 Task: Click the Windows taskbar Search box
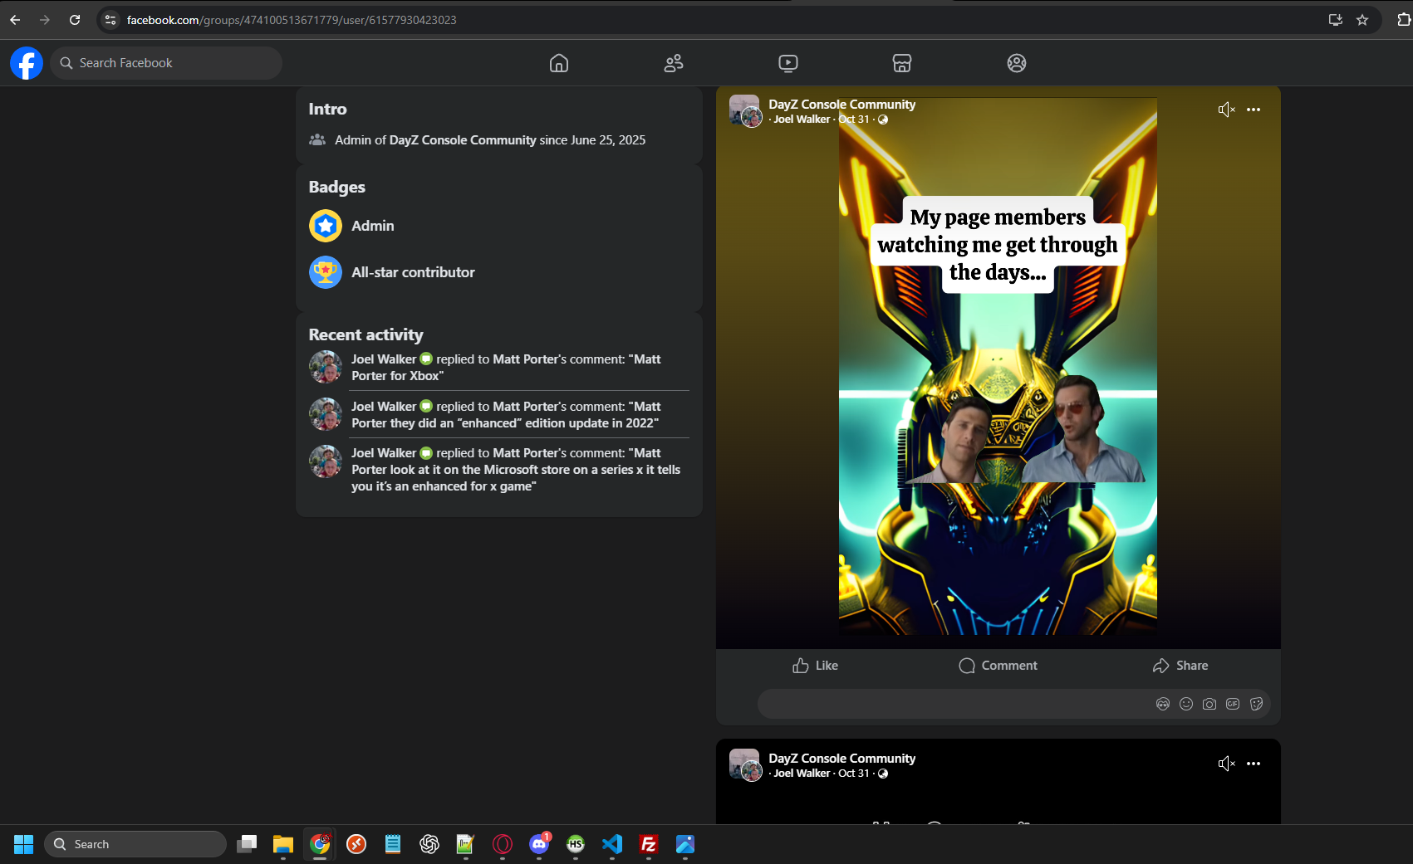(x=135, y=844)
